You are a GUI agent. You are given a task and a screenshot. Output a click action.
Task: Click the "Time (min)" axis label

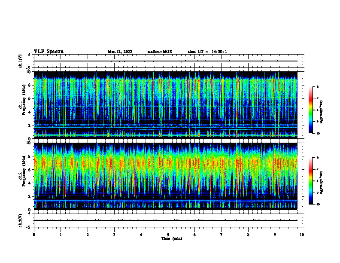(172, 239)
